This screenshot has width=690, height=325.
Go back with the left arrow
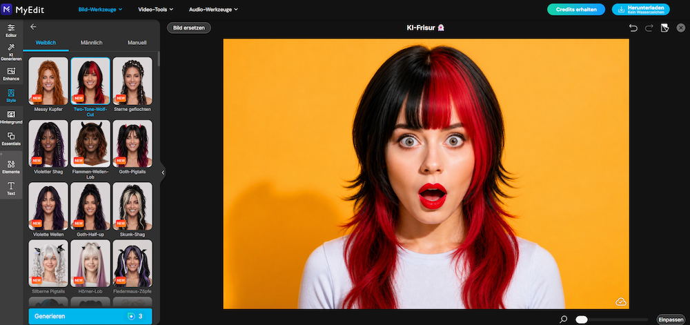click(33, 27)
